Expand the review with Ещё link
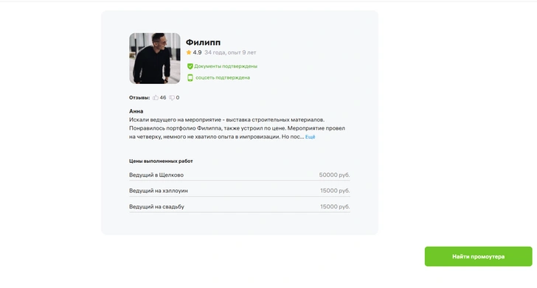 tap(310, 137)
